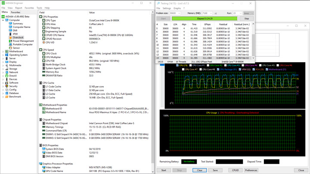Click the green Elapsed progress bar

pos(205,18)
